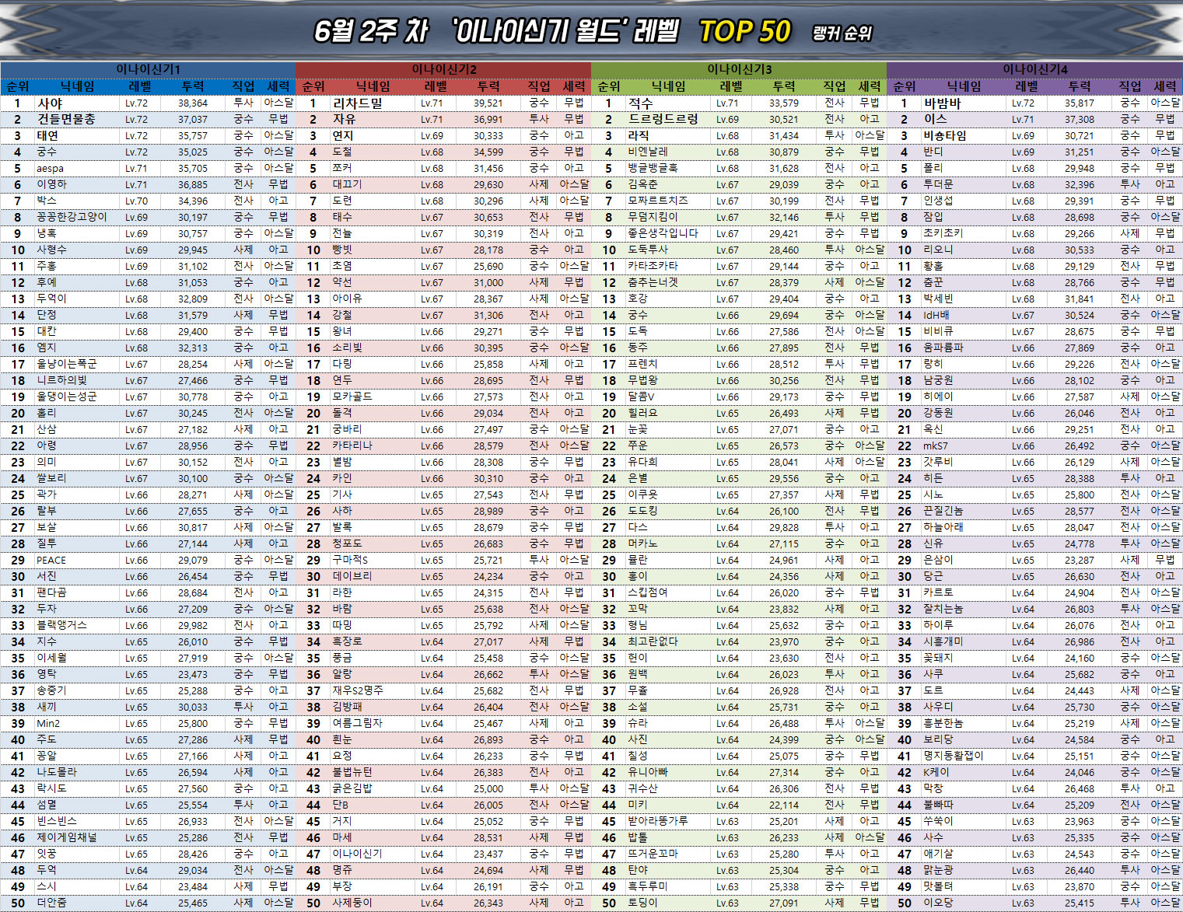Select nickname 태연
The width and height of the screenshot is (1183, 912).
coord(47,135)
